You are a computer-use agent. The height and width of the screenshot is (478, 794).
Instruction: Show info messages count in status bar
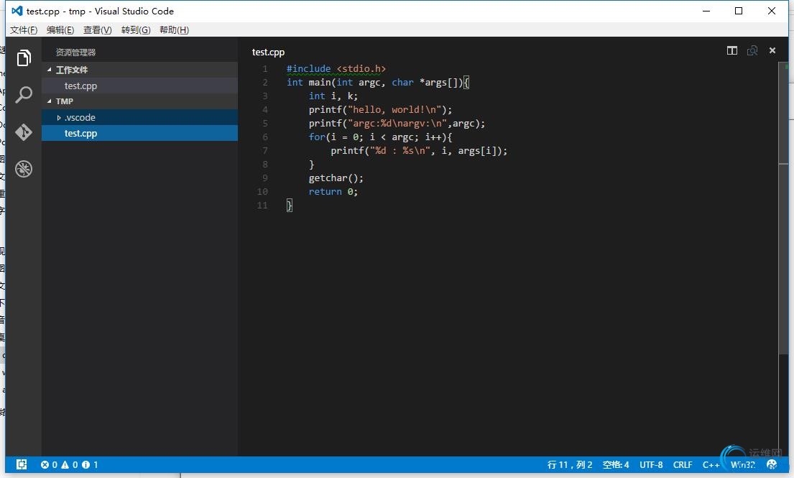coord(90,464)
